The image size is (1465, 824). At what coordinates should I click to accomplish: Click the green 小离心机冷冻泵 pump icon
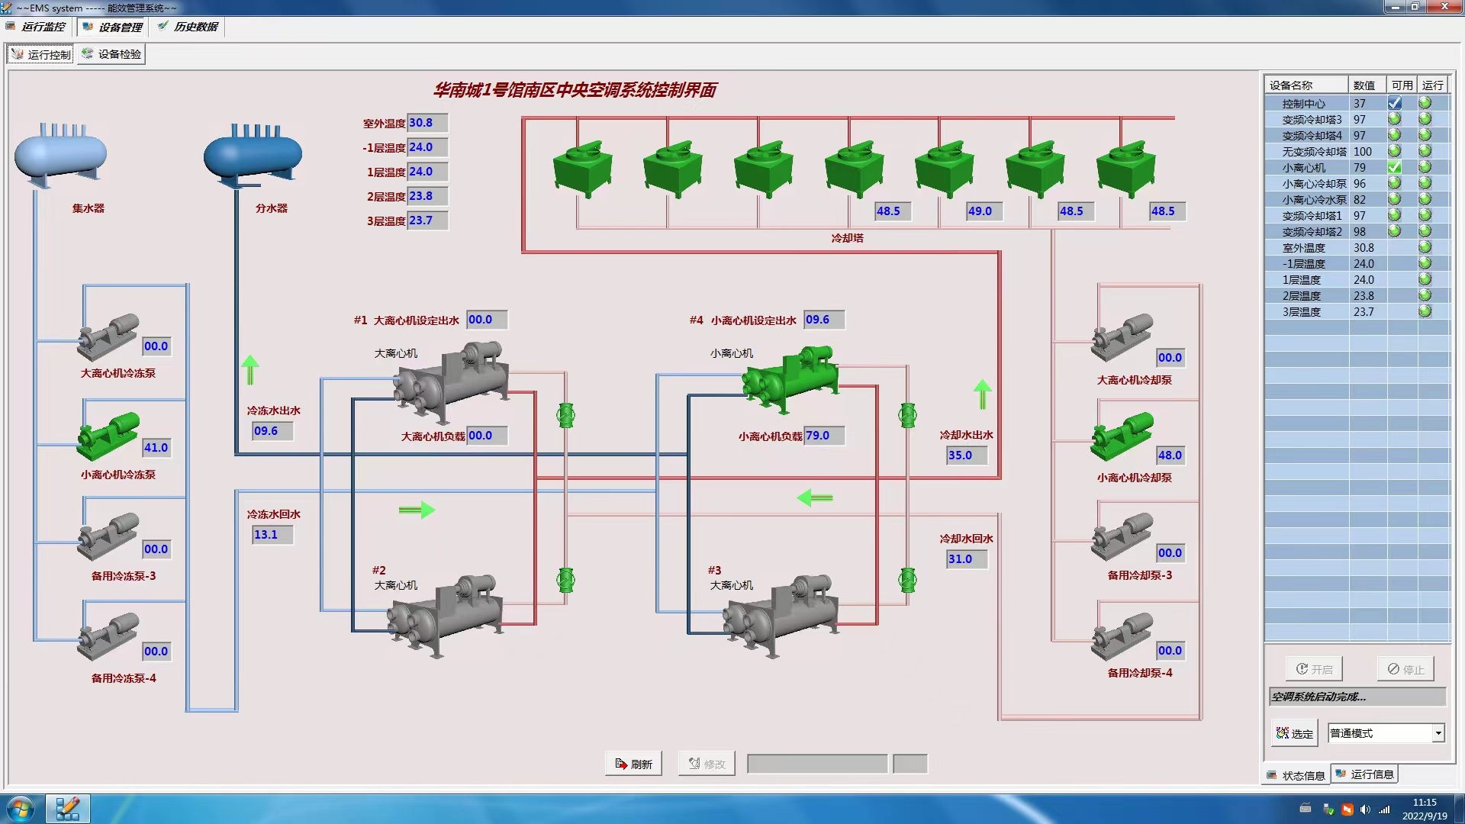tap(108, 436)
